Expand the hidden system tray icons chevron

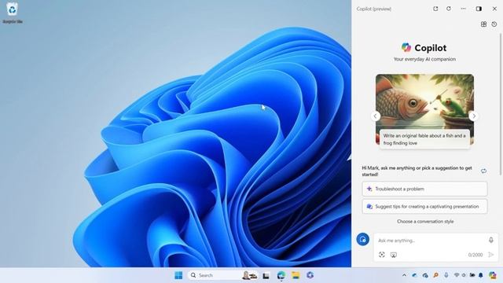pyautogui.click(x=404, y=275)
